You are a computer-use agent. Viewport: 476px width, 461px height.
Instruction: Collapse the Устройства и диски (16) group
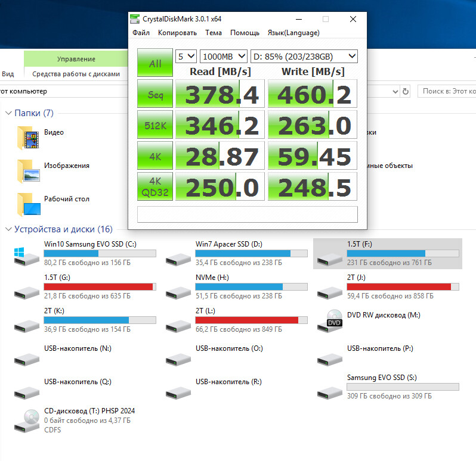(8, 229)
